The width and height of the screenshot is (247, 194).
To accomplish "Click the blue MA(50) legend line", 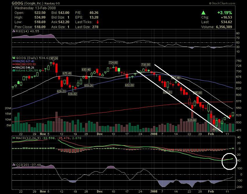I will pos(14,61).
